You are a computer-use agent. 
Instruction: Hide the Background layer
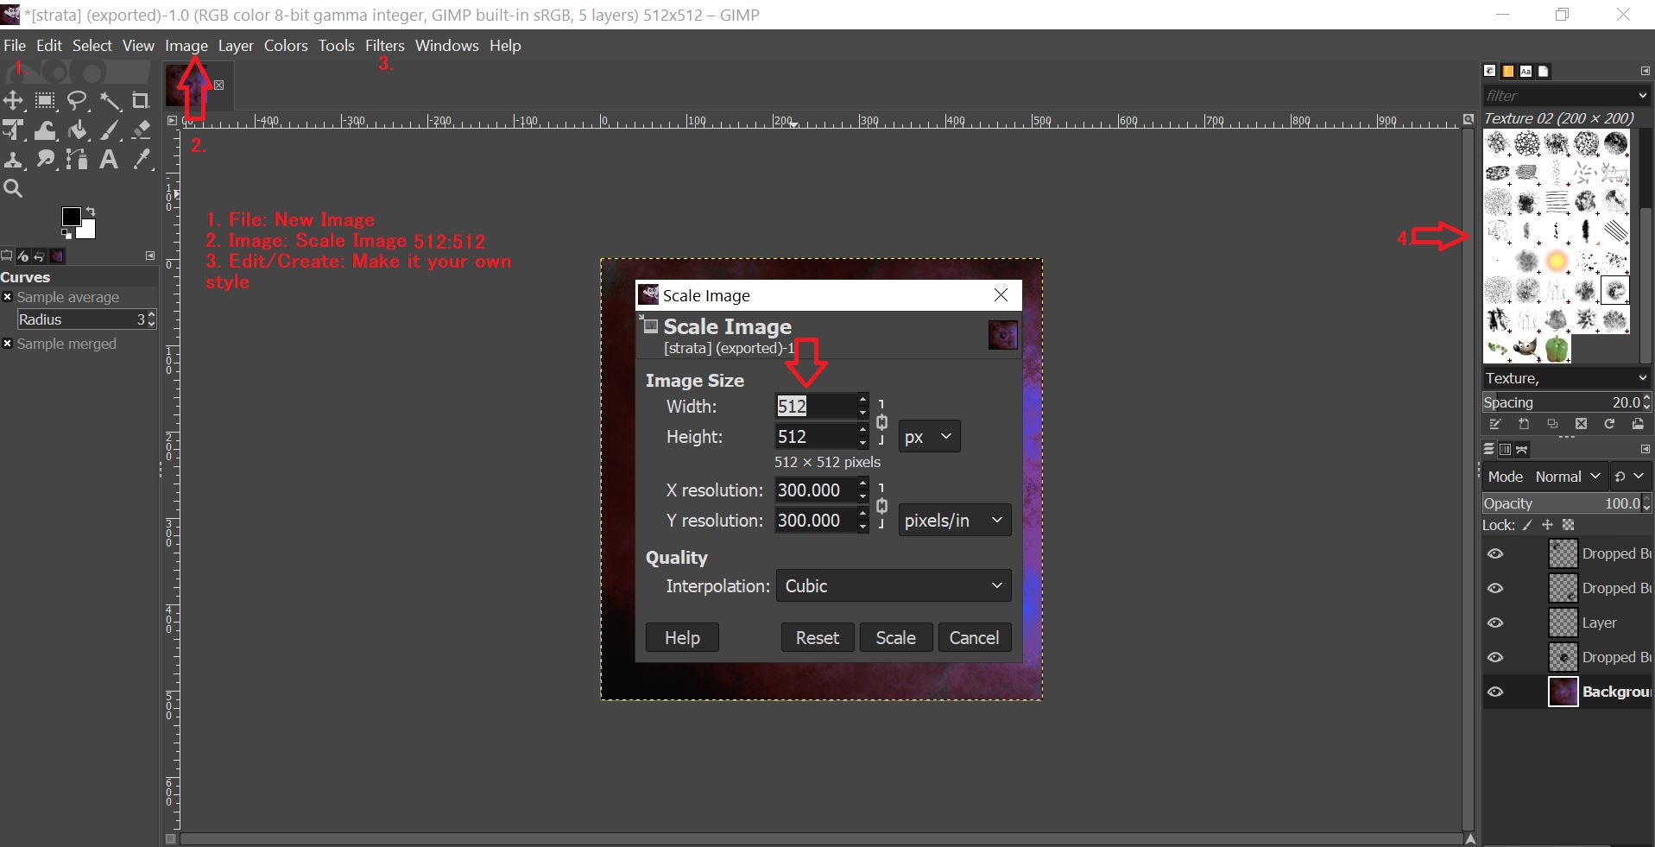point(1496,692)
